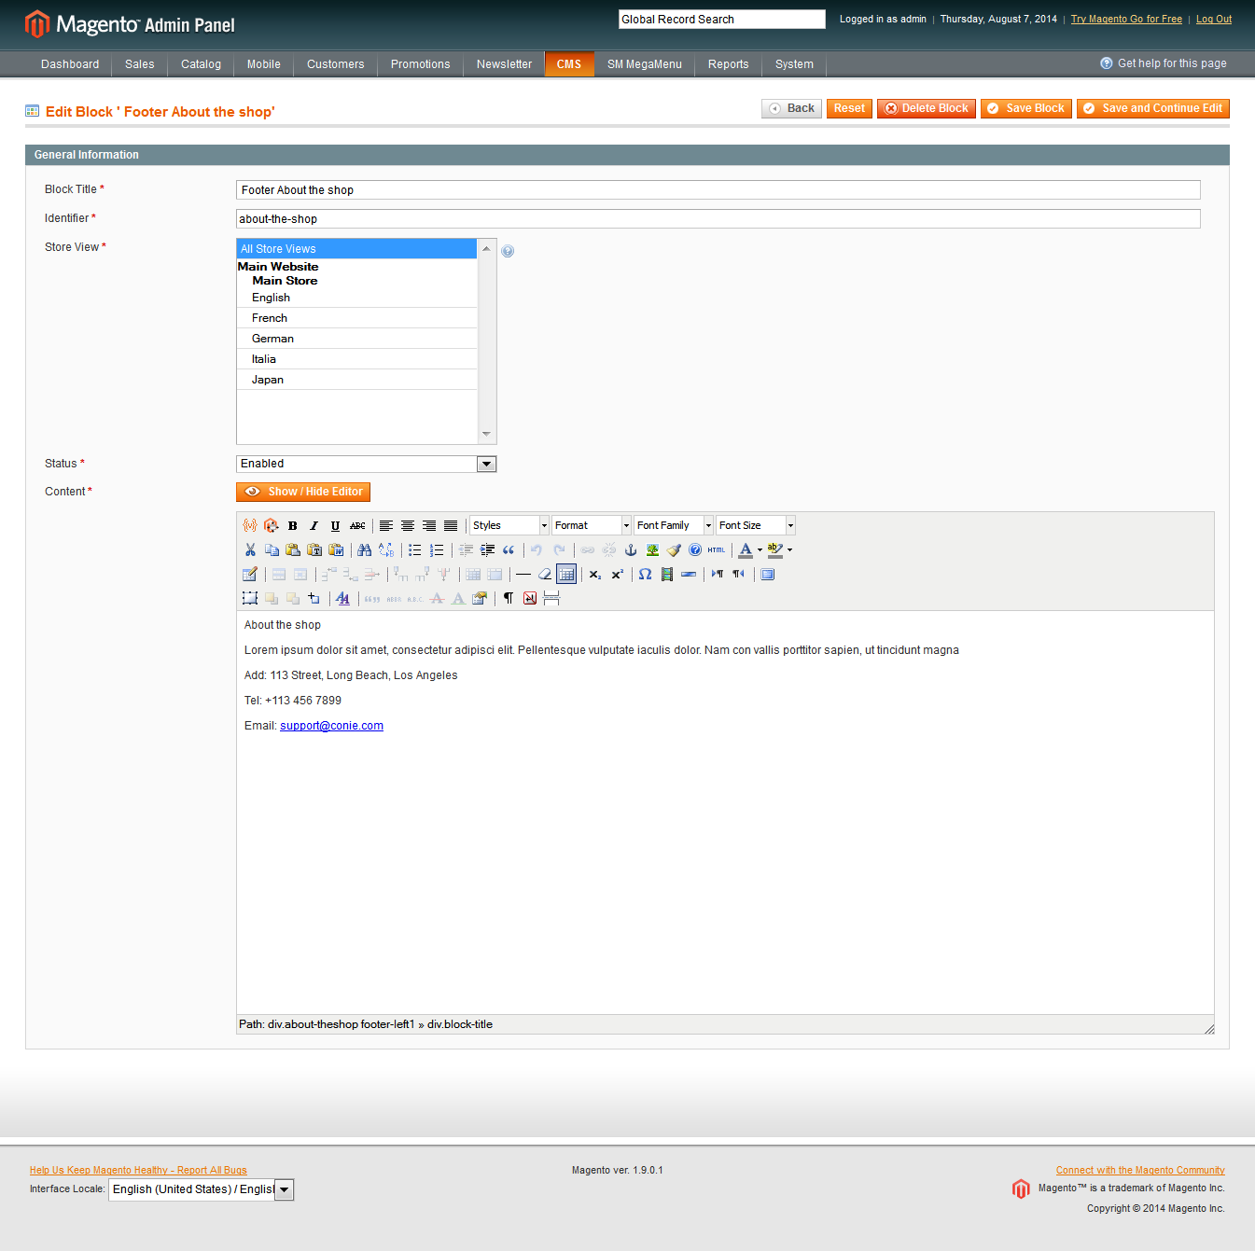Open the Format dropdown
Viewport: 1255px width, 1251px height.
(x=592, y=525)
